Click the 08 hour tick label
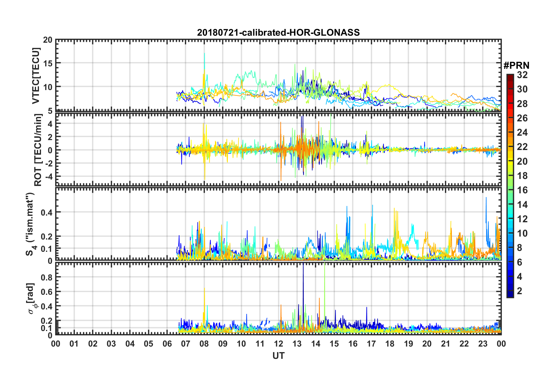 (x=204, y=344)
